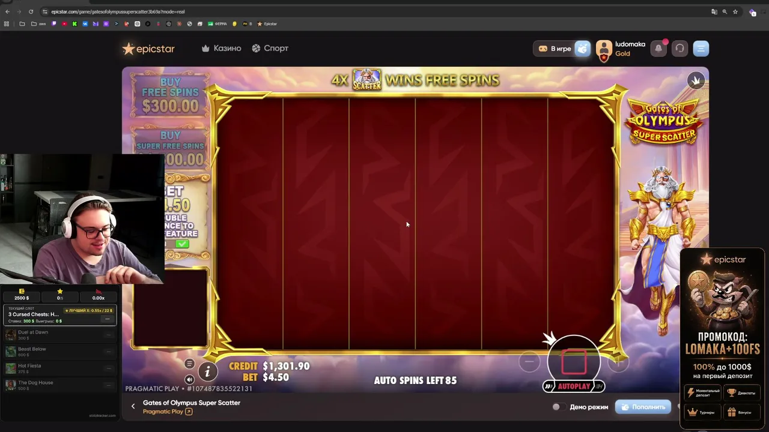Decrease the bet with minus button
The width and height of the screenshot is (769, 432).
[x=529, y=361]
